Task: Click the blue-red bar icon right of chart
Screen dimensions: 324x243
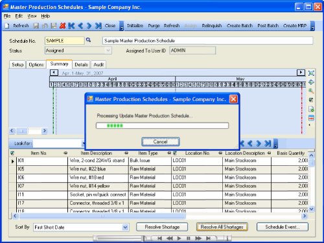Action: click(311, 118)
